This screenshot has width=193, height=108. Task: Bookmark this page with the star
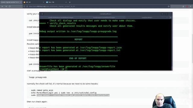click(169, 6)
